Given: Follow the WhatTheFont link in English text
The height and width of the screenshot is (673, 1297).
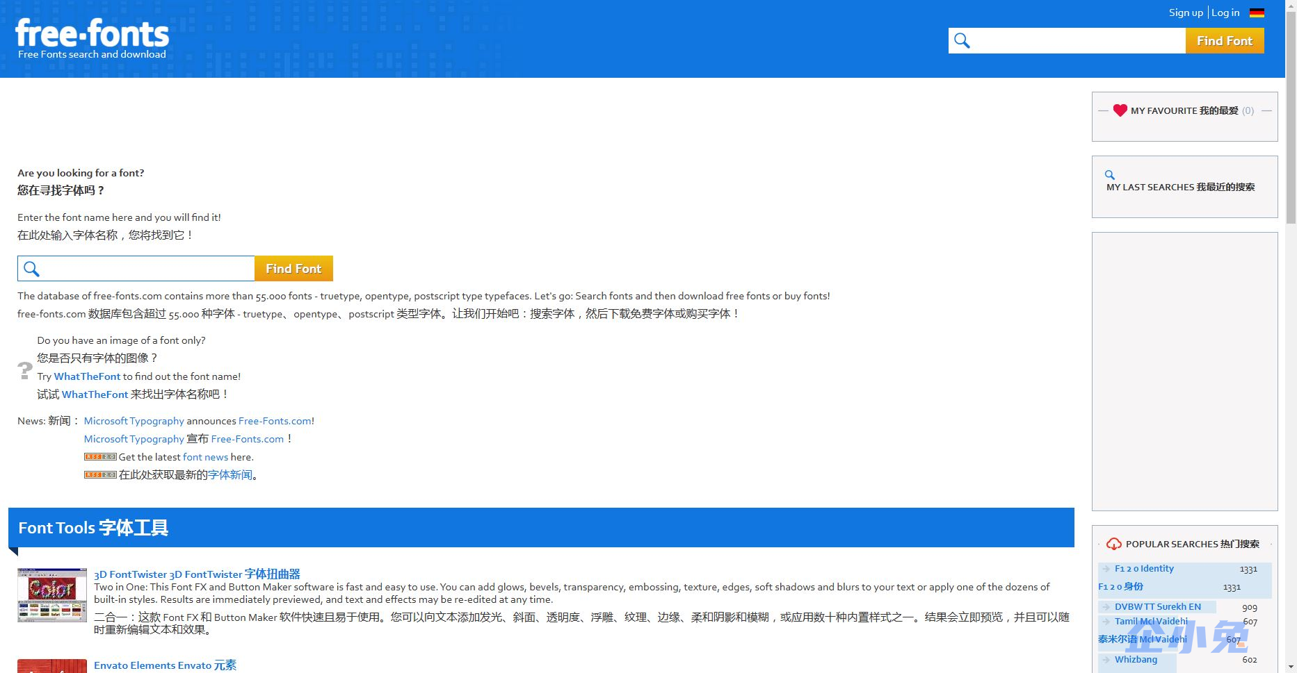Looking at the screenshot, I should (87, 376).
